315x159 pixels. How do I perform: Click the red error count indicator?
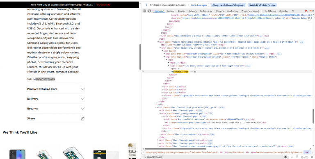[306, 11]
